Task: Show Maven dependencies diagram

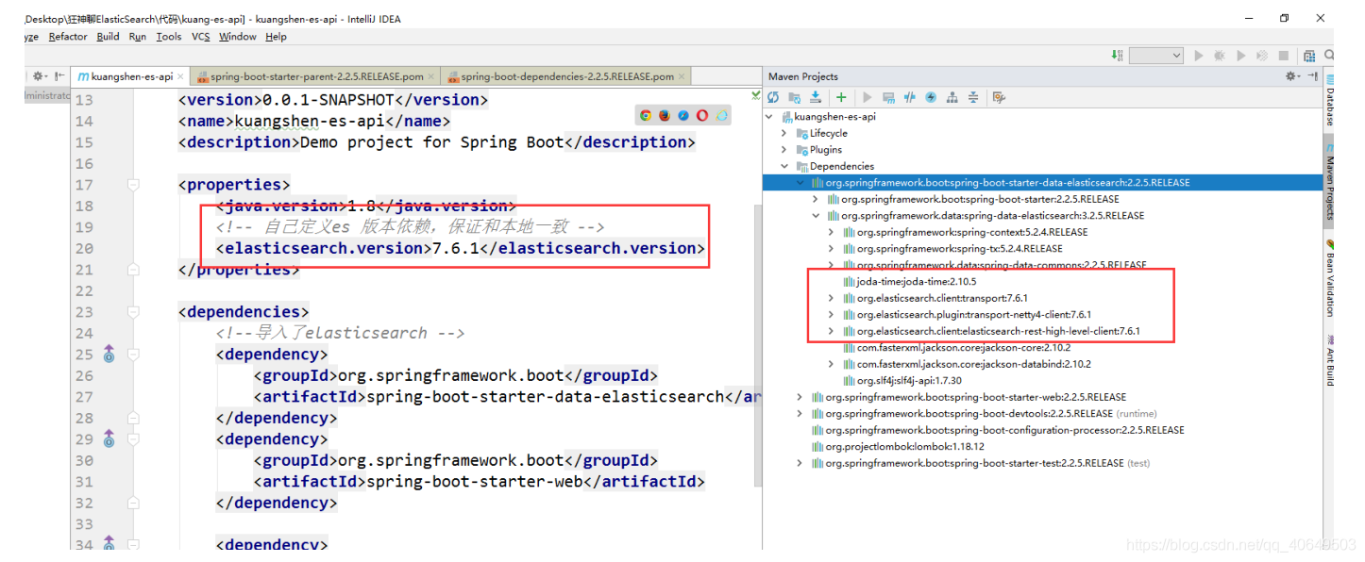Action: (x=952, y=97)
